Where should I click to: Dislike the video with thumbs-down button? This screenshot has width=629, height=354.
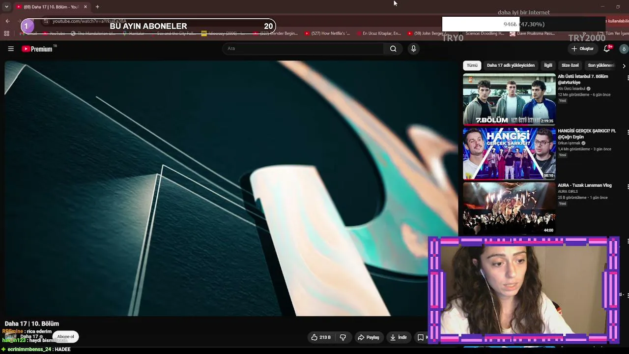tap(343, 337)
